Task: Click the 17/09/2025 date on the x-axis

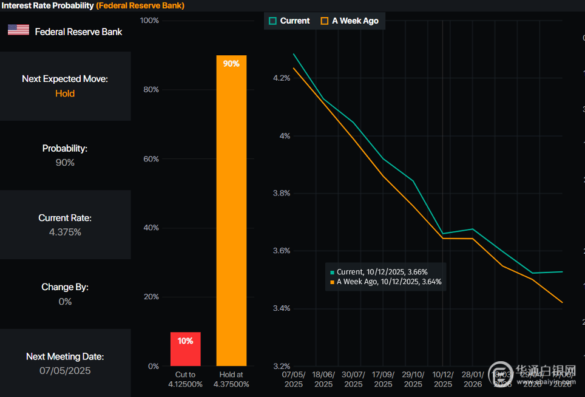Action: [x=383, y=379]
